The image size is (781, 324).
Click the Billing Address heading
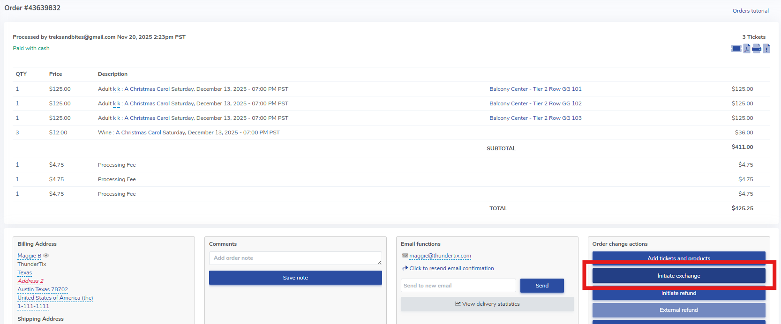point(37,244)
